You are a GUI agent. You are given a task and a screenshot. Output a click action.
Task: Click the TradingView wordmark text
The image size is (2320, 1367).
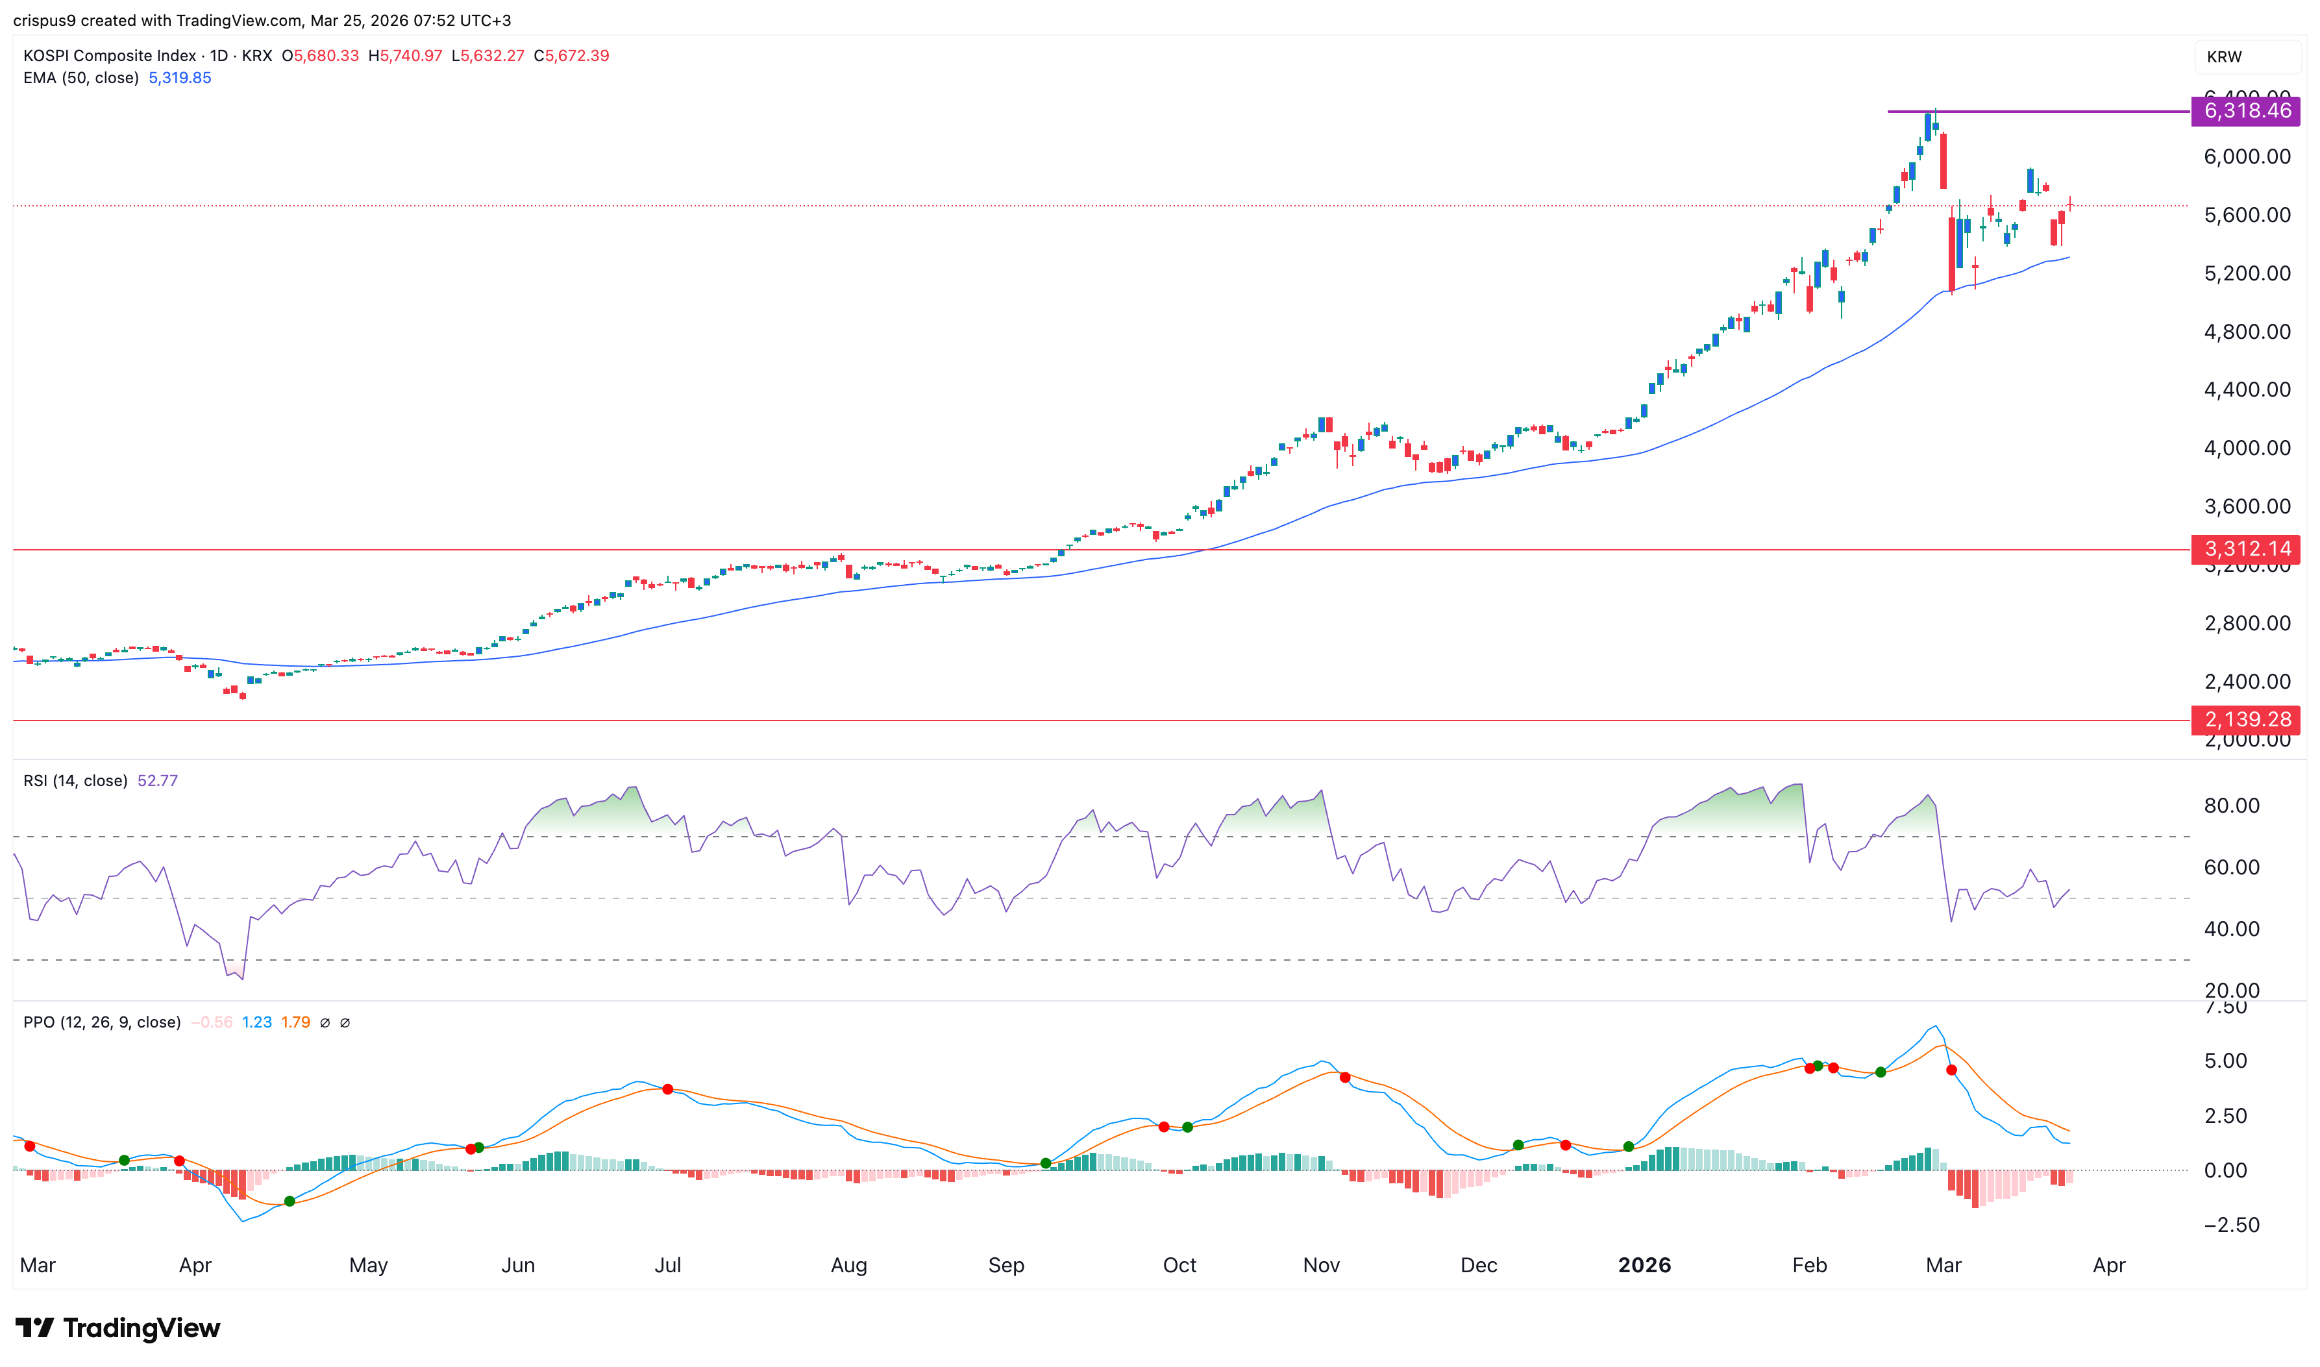tap(142, 1328)
